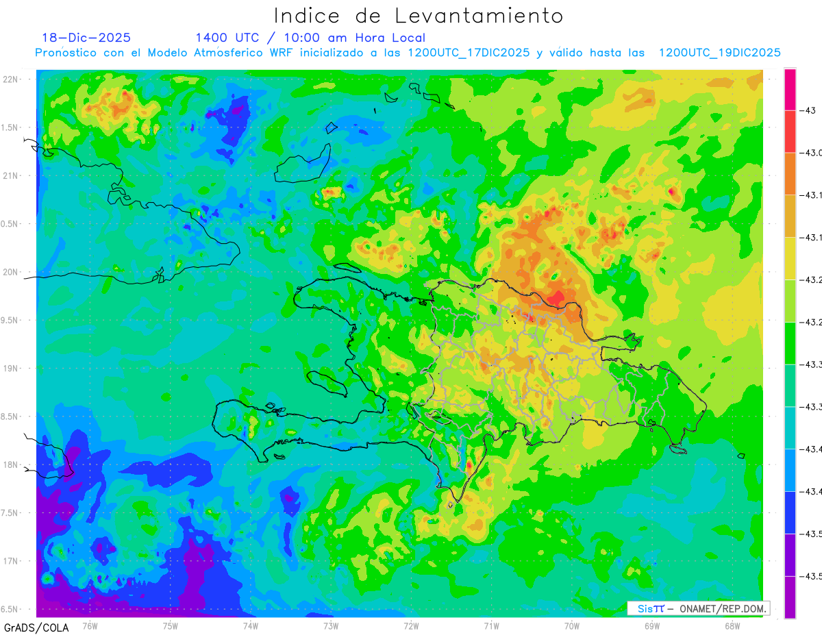Click the "76W" longitude label
The image size is (822, 635).
(x=90, y=625)
